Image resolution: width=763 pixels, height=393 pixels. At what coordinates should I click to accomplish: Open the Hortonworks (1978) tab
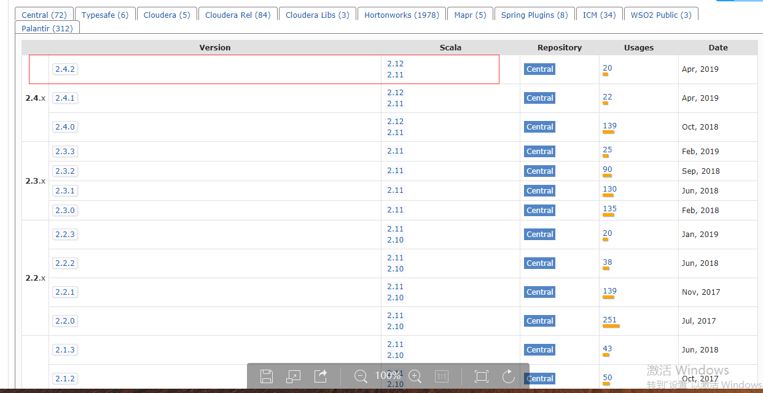pos(402,15)
